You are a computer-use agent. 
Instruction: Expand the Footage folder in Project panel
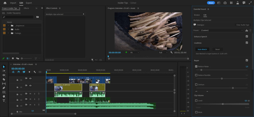(8, 33)
